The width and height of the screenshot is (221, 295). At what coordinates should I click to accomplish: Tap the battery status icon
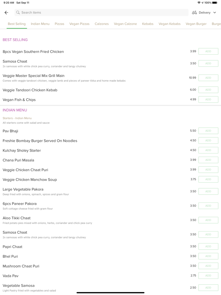coord(215,3)
